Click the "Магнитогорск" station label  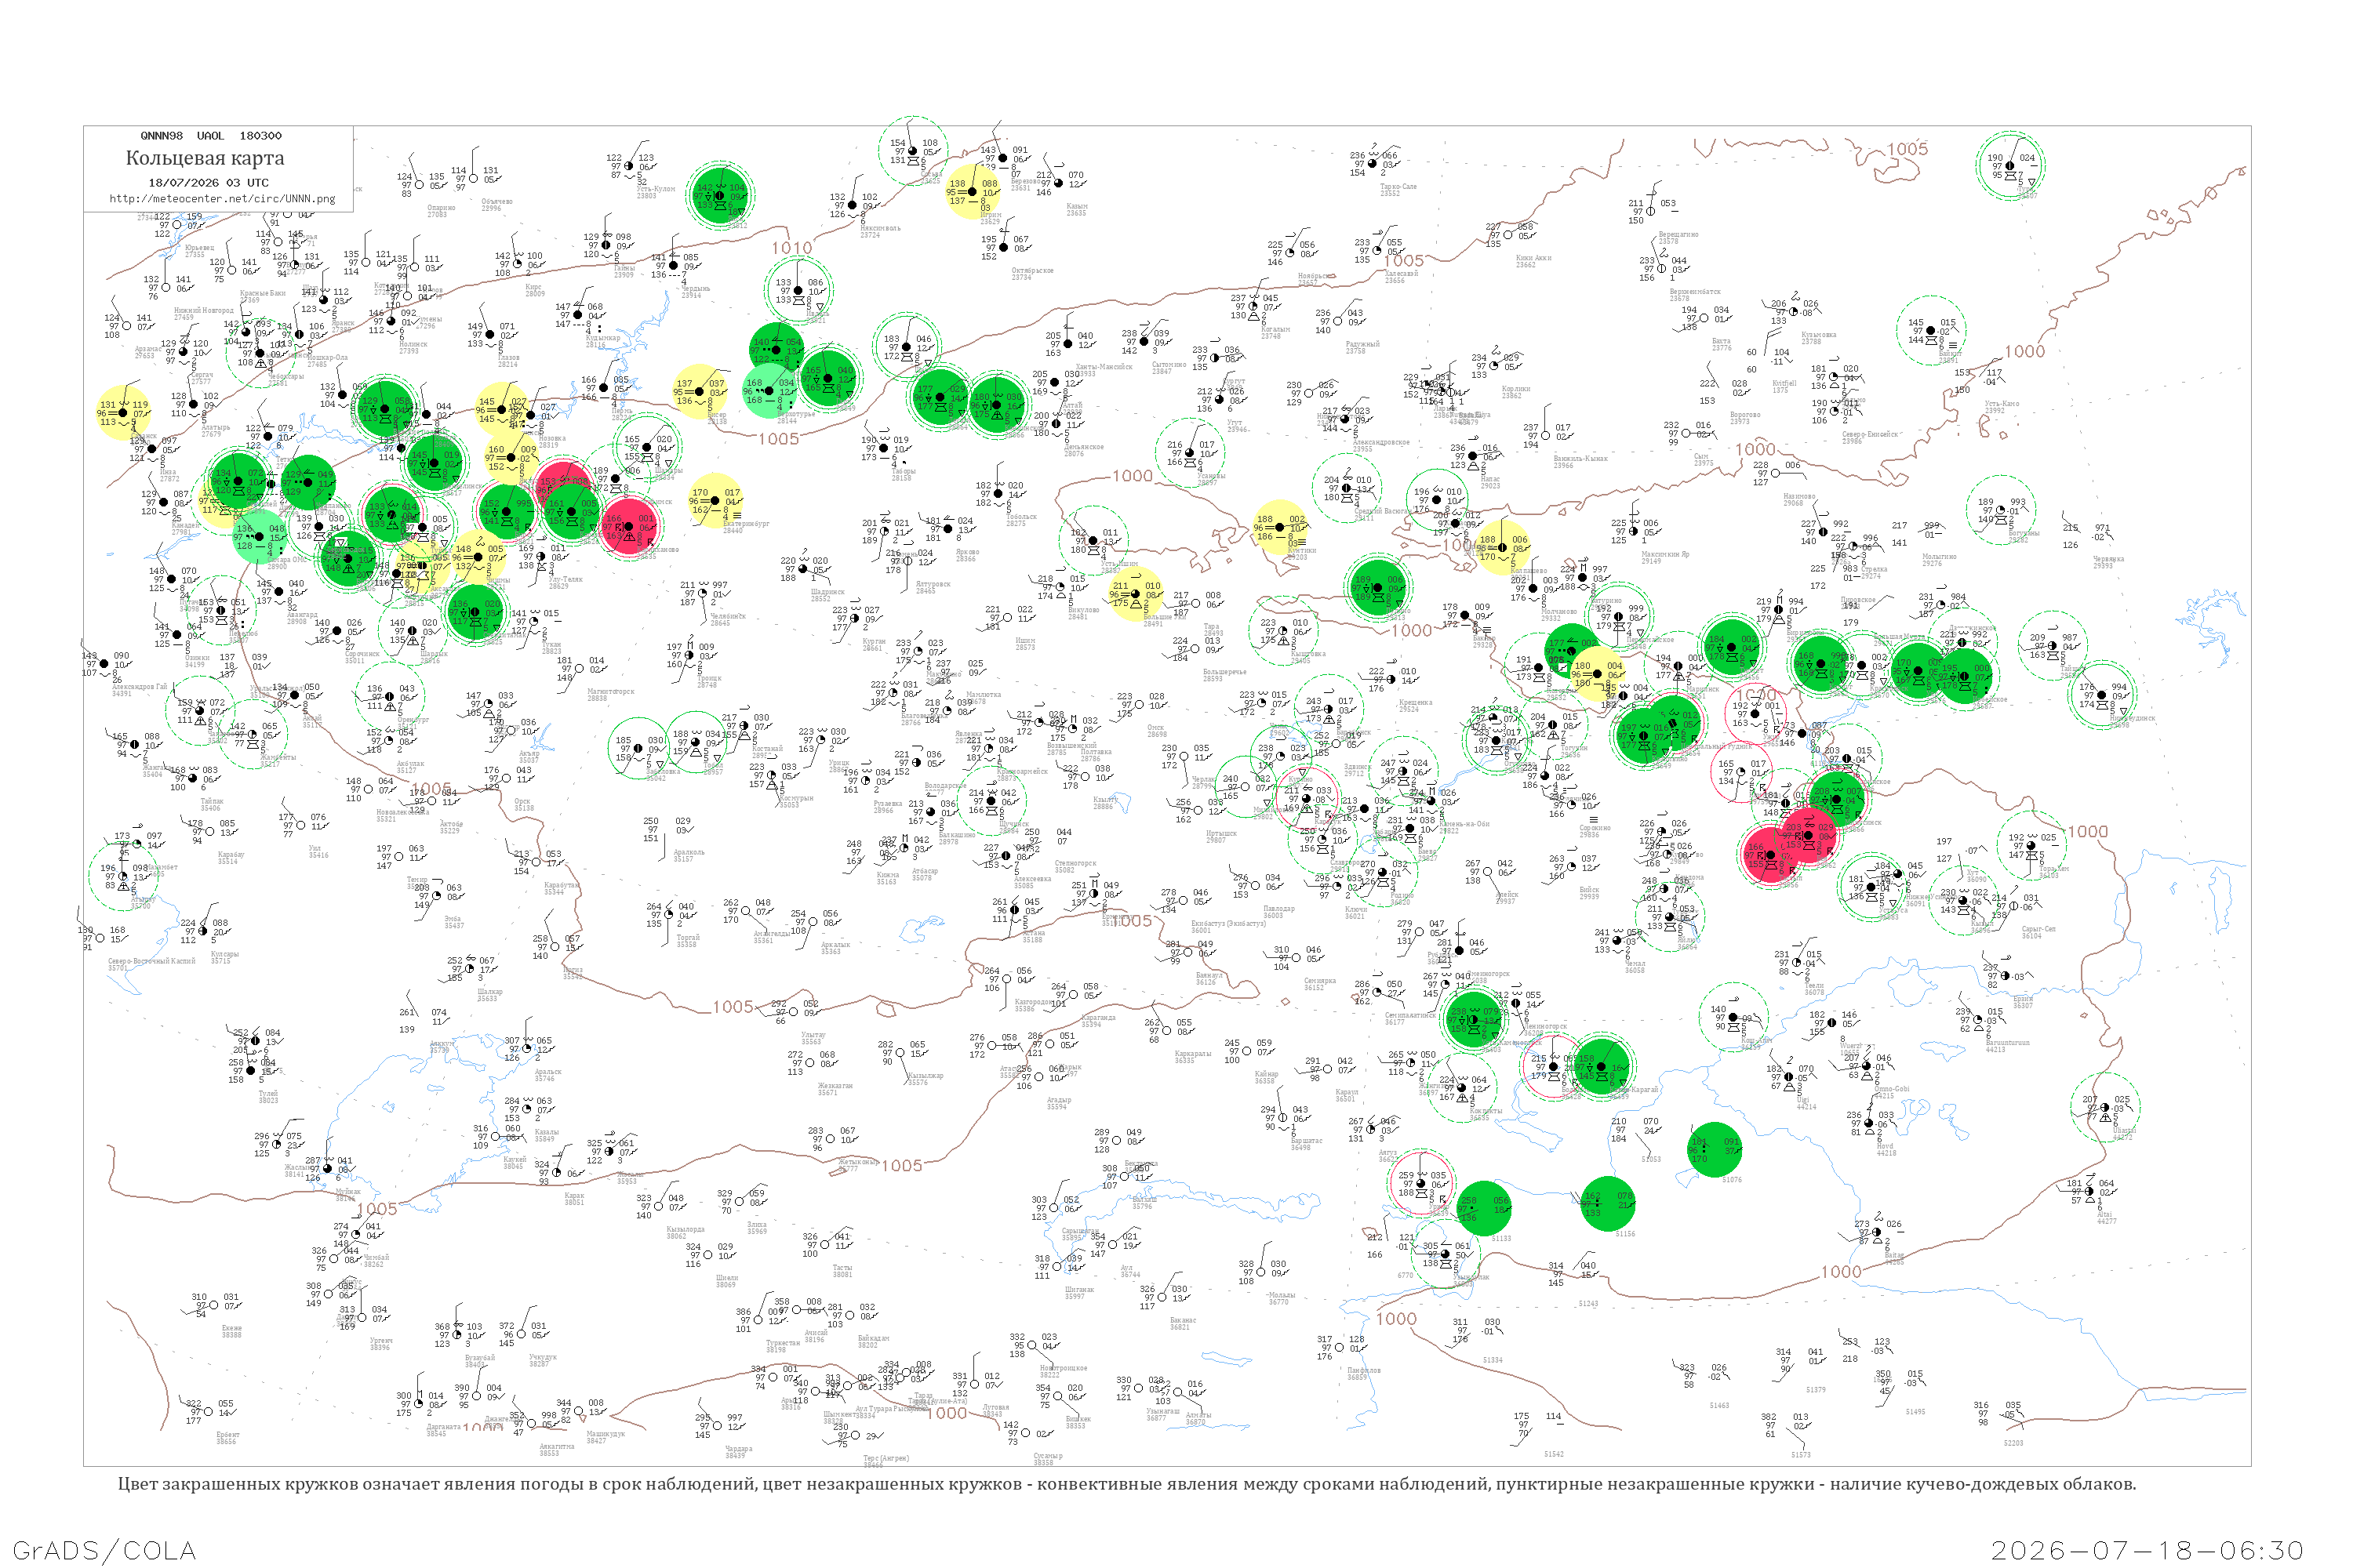[x=610, y=692]
